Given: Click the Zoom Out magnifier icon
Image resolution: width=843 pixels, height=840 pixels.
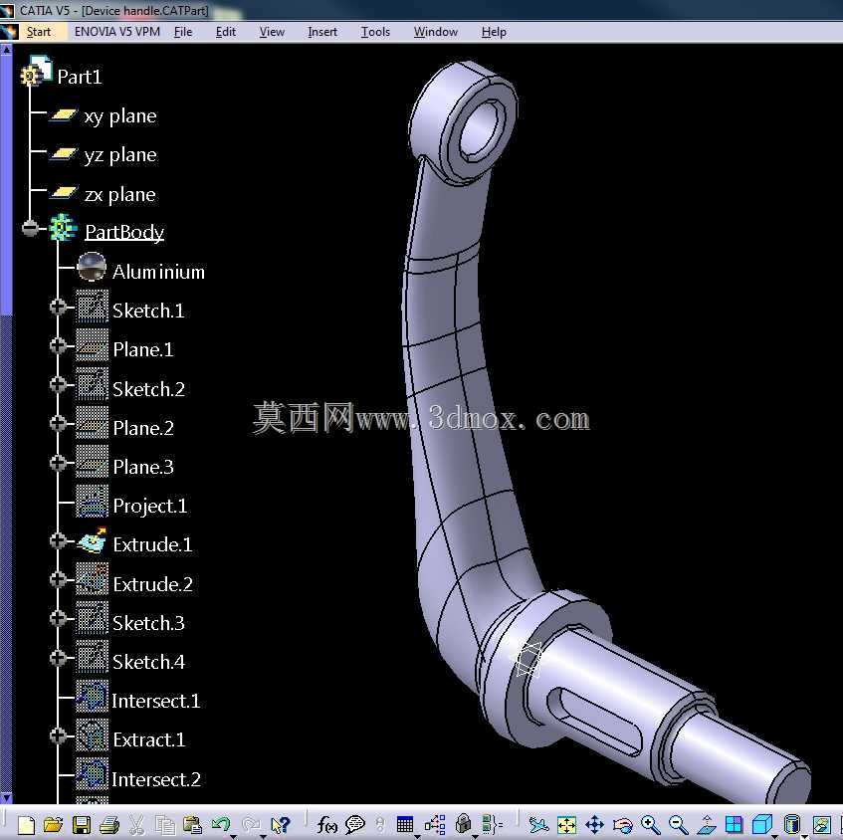Looking at the screenshot, I should click(x=679, y=824).
